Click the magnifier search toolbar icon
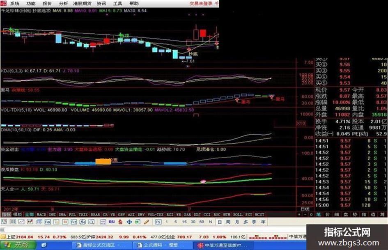 click(91, 222)
